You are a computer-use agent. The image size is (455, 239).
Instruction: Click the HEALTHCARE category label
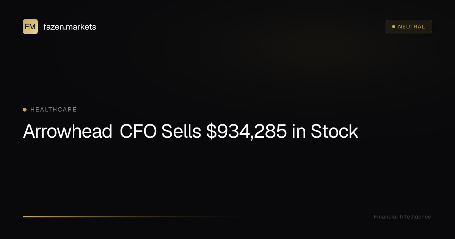click(53, 110)
